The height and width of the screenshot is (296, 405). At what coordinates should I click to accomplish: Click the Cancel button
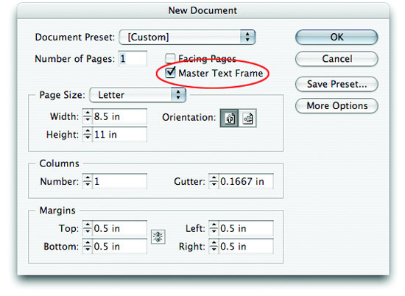point(337,59)
